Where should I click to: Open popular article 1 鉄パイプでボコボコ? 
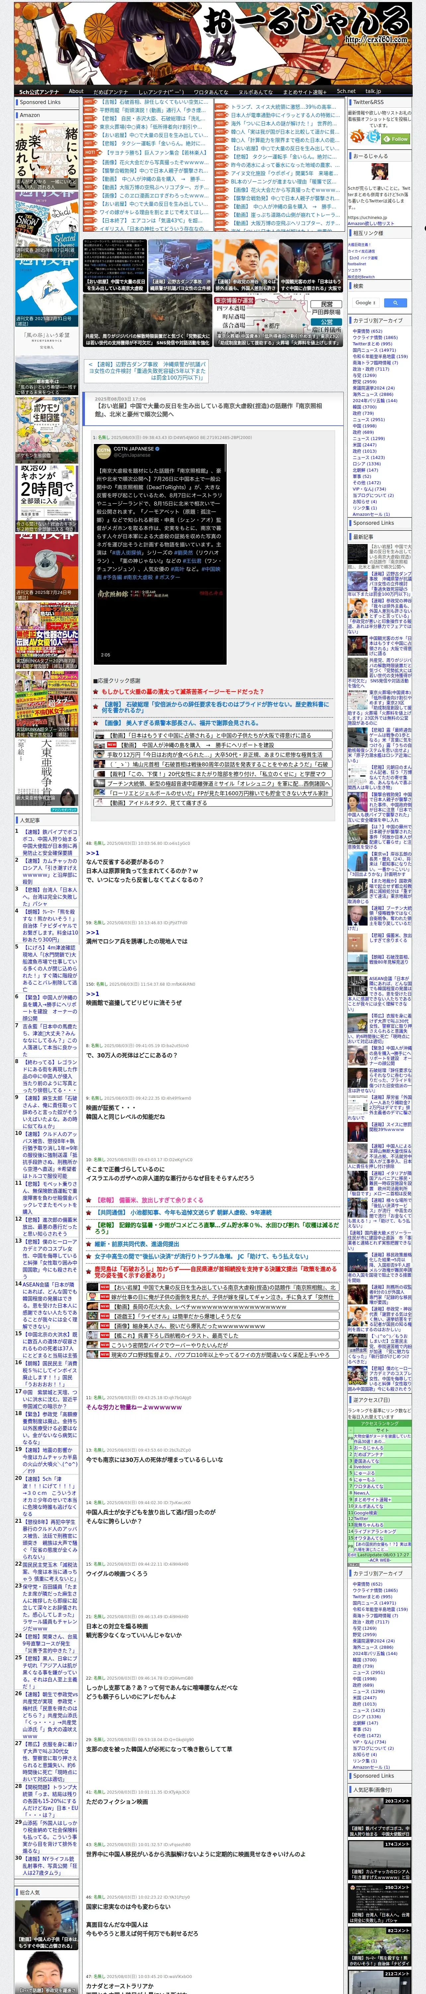tap(49, 842)
